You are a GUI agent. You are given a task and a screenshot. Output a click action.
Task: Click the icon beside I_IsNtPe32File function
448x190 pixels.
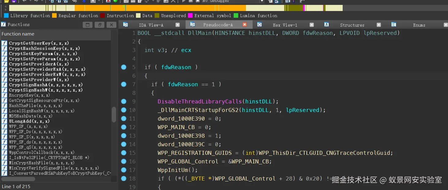[x=4, y=158]
